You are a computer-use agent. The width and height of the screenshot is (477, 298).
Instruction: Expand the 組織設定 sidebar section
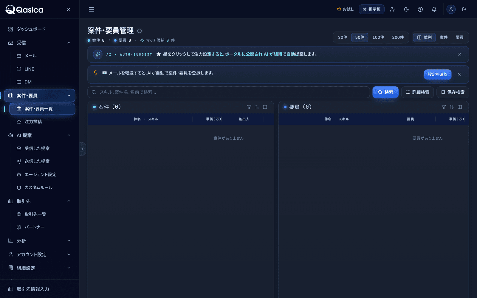40,268
